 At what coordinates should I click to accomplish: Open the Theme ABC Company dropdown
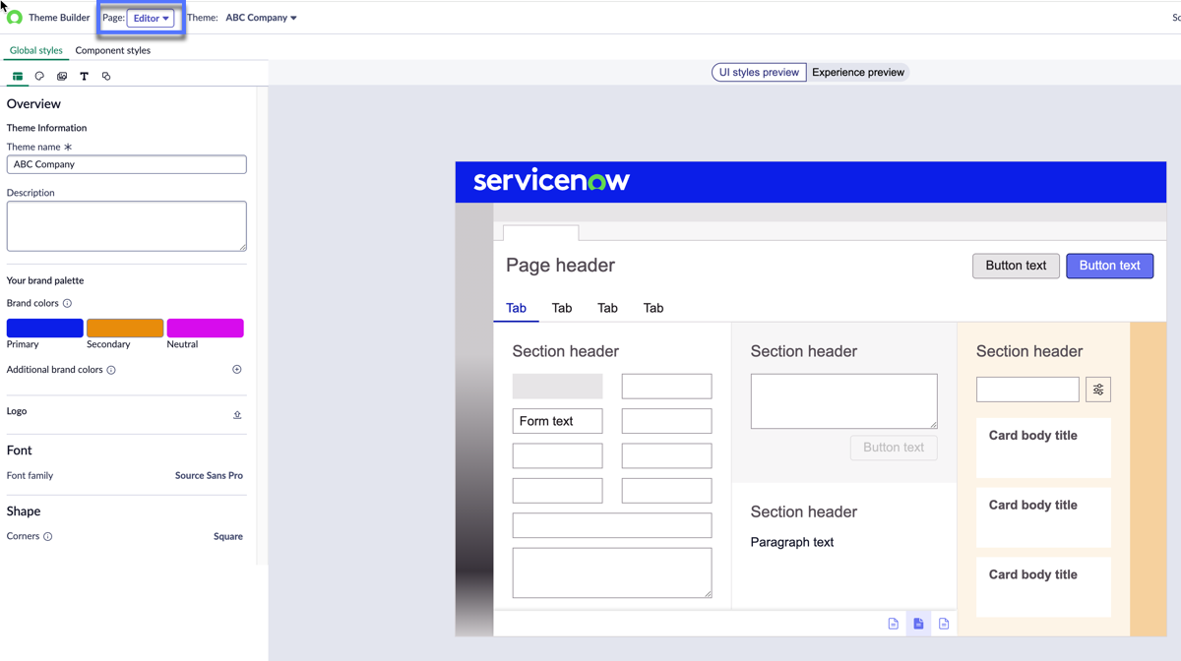[261, 18]
